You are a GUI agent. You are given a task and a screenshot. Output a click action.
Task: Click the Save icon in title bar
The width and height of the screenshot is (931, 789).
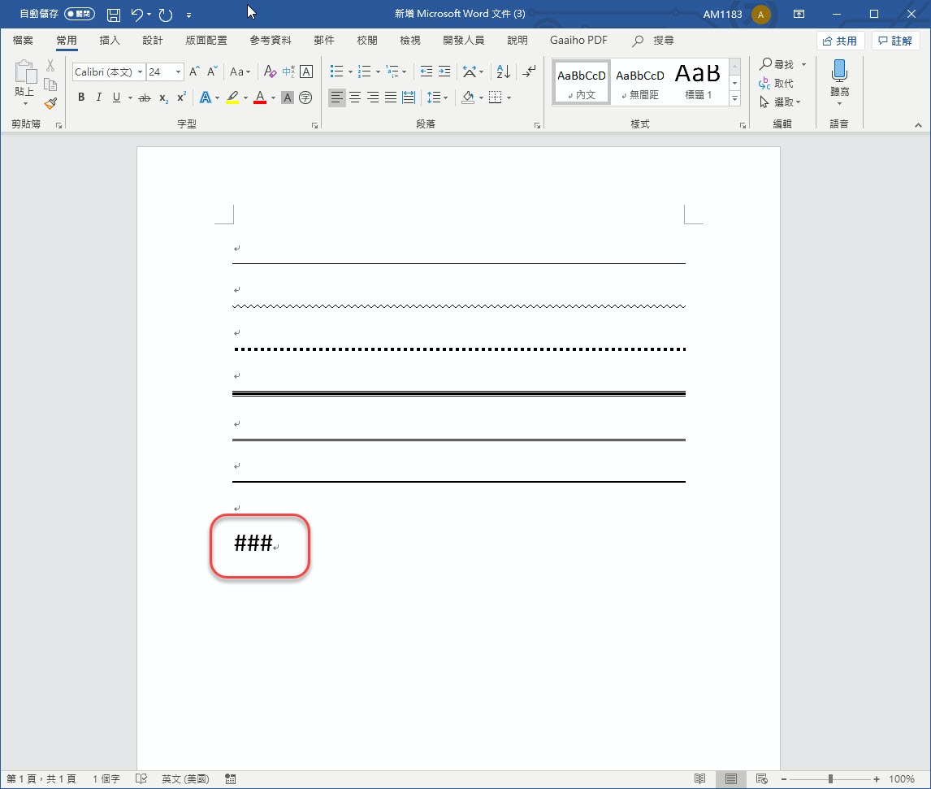pyautogui.click(x=114, y=15)
